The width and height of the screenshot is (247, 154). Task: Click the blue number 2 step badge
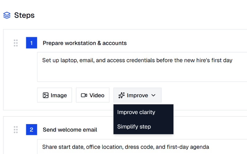(x=31, y=130)
